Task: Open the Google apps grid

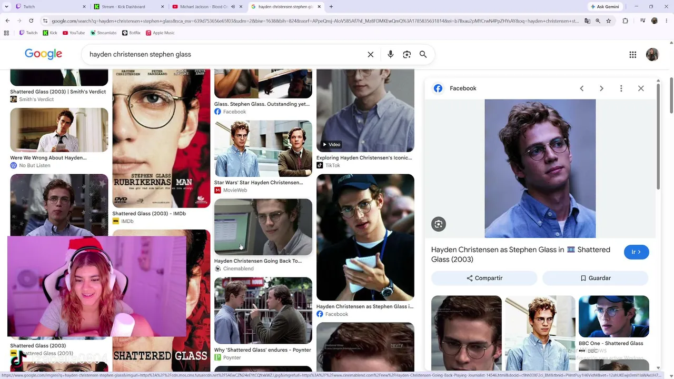Action: (x=633, y=55)
